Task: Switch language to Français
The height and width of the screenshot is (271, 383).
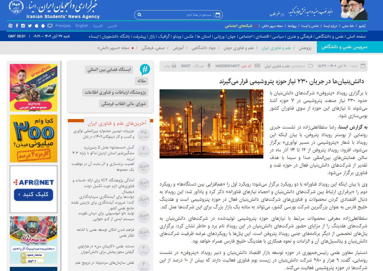Action: coord(63,26)
